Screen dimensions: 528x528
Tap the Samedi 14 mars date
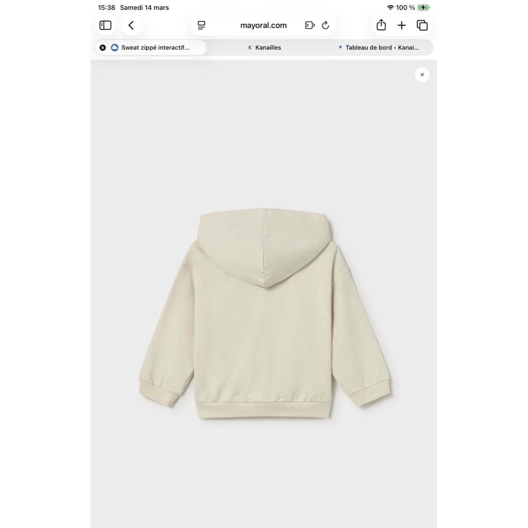pyautogui.click(x=144, y=8)
